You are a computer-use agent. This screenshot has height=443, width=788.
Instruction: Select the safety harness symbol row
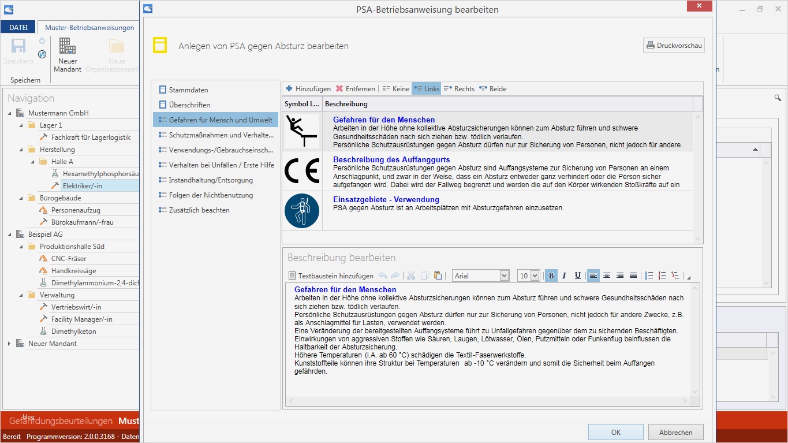click(488, 211)
